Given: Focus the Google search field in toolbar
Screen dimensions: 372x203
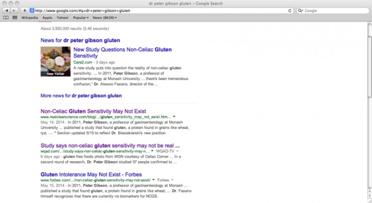Looking at the screenshot, I should pos(333,11).
